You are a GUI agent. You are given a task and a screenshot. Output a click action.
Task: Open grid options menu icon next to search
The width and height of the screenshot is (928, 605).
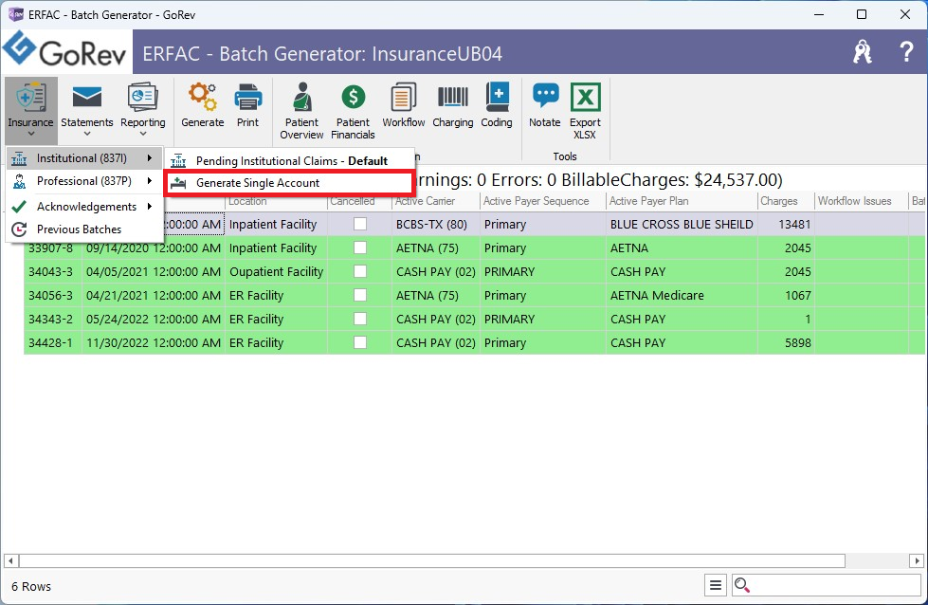716,585
